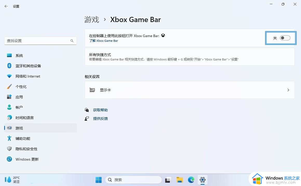The image size is (301, 186).
Task: Open 个性化 settings page
Action: click(x=41, y=86)
